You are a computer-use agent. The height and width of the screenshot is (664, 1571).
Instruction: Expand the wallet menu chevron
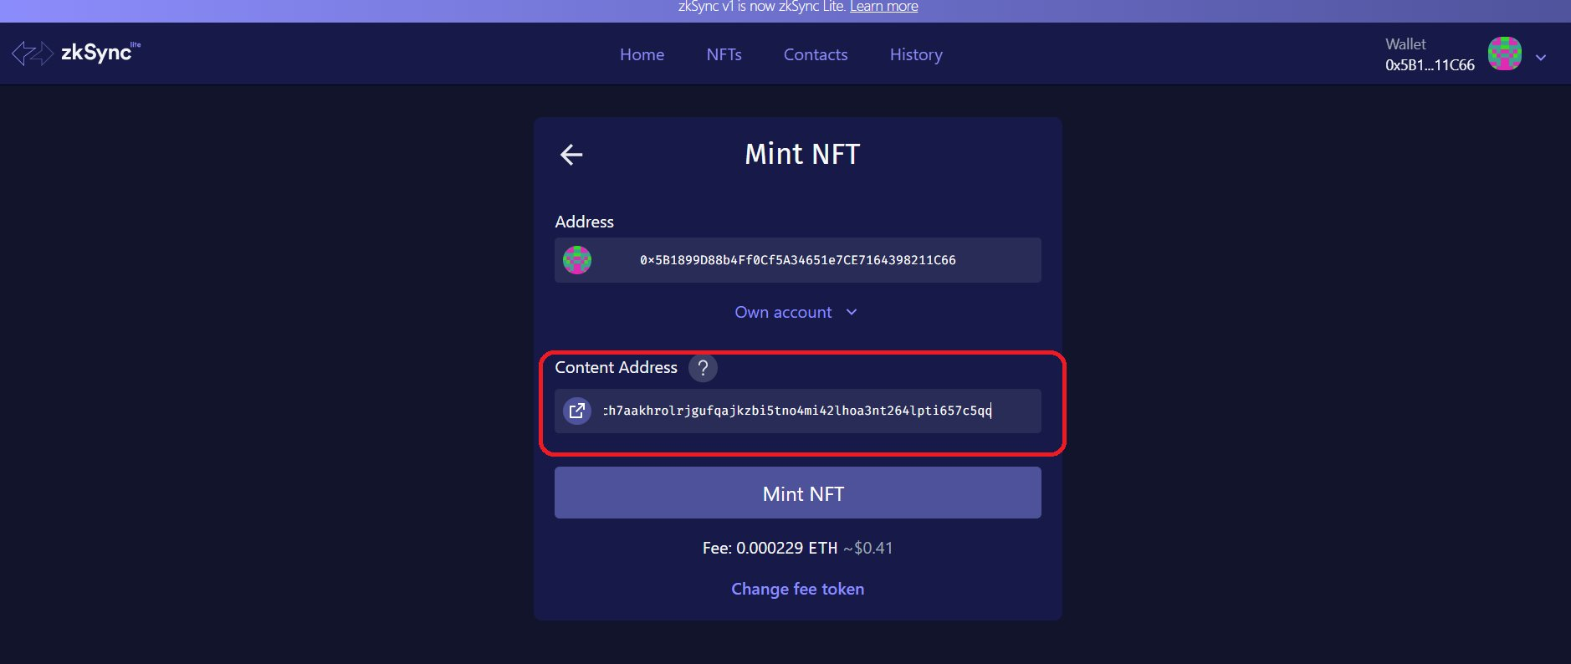pos(1541,58)
